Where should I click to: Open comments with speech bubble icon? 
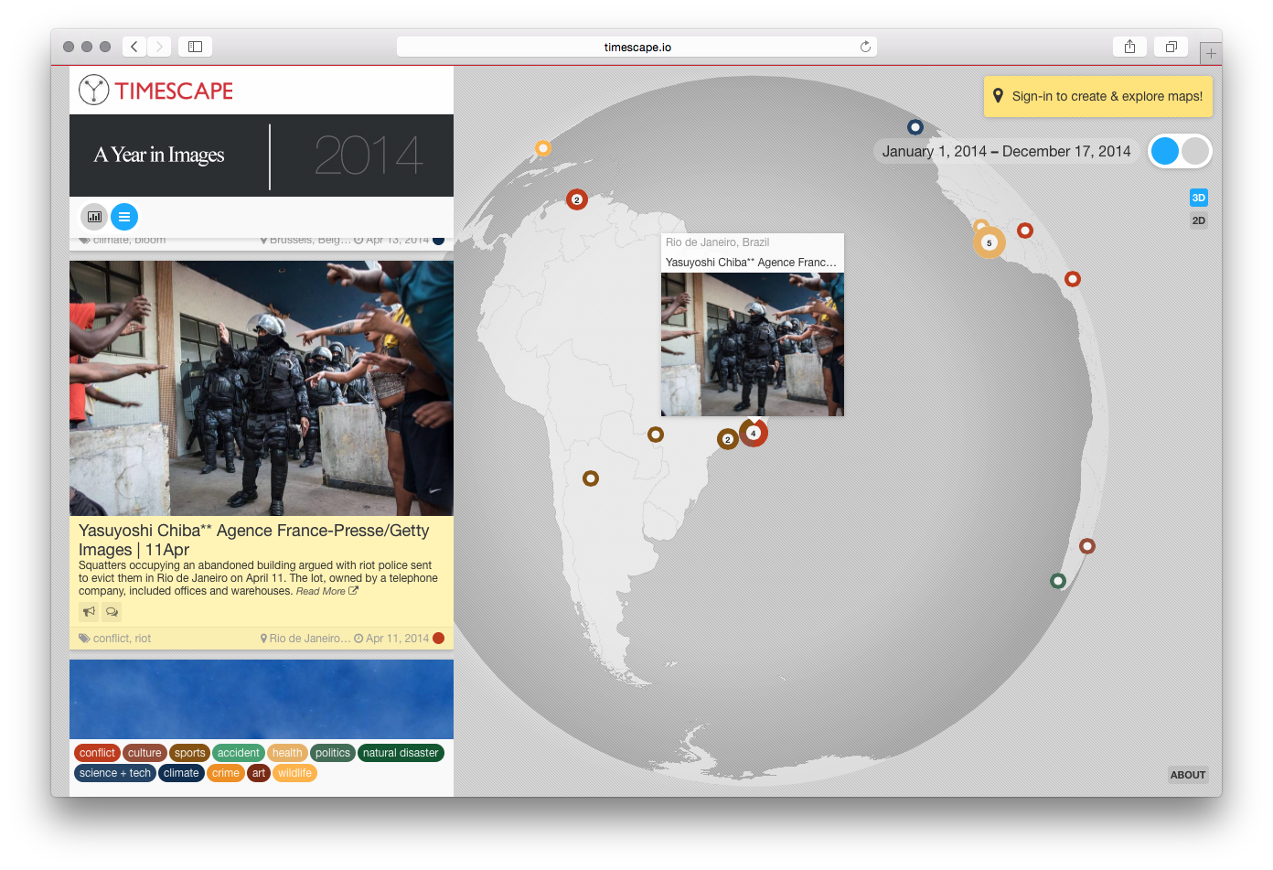pos(112,611)
